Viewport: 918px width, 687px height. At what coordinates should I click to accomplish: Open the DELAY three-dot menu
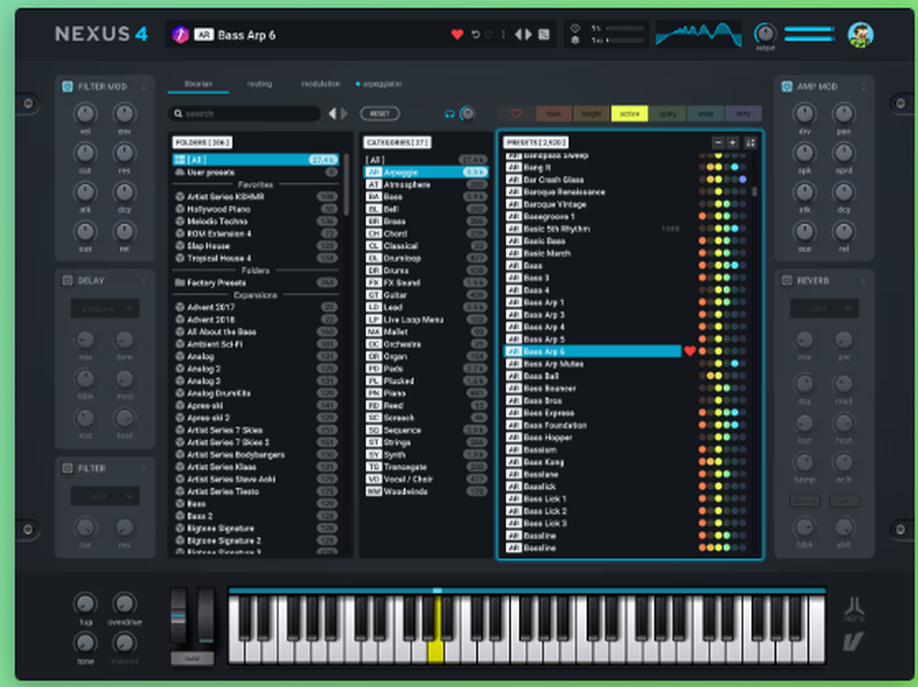tap(143, 281)
